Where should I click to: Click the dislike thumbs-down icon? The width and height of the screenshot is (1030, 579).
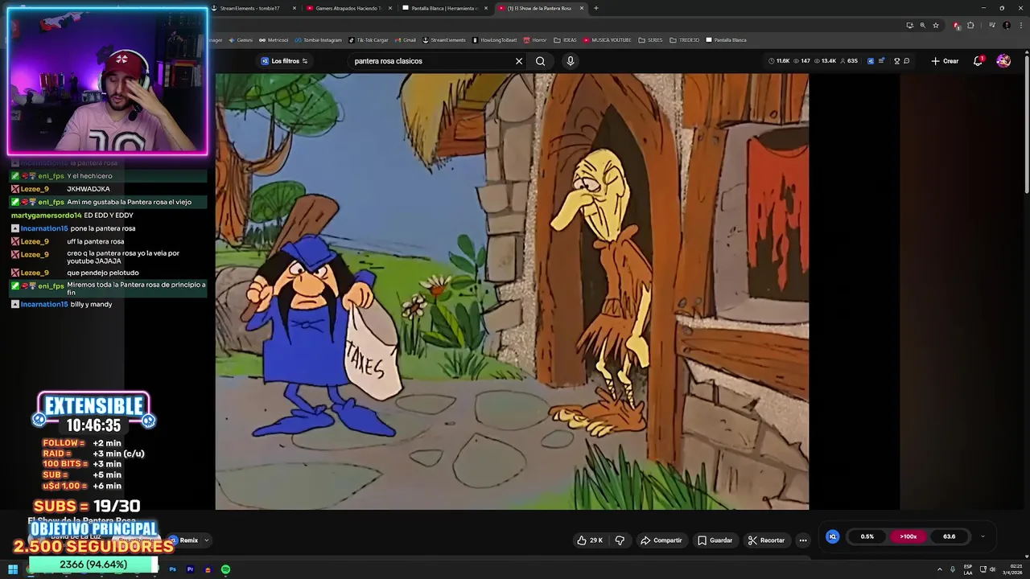point(620,540)
